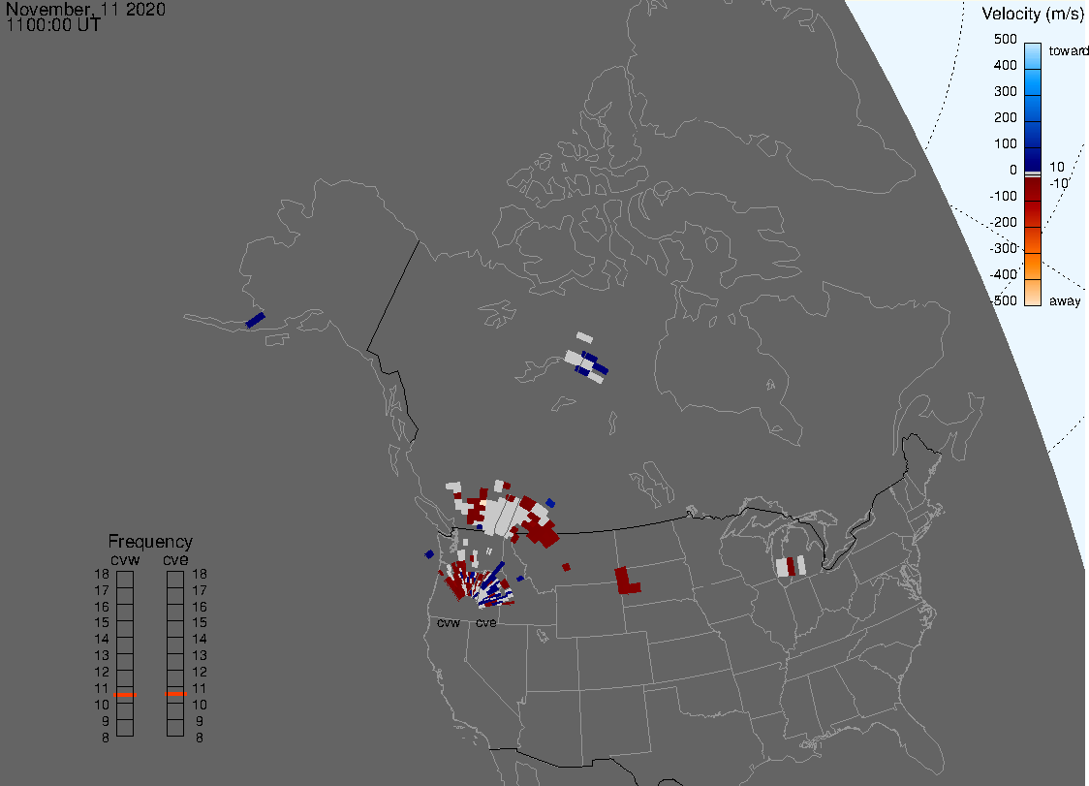Screen dimensions: 1089x786
Task: Click the 300 value on velocity scale
Action: (x=1005, y=91)
